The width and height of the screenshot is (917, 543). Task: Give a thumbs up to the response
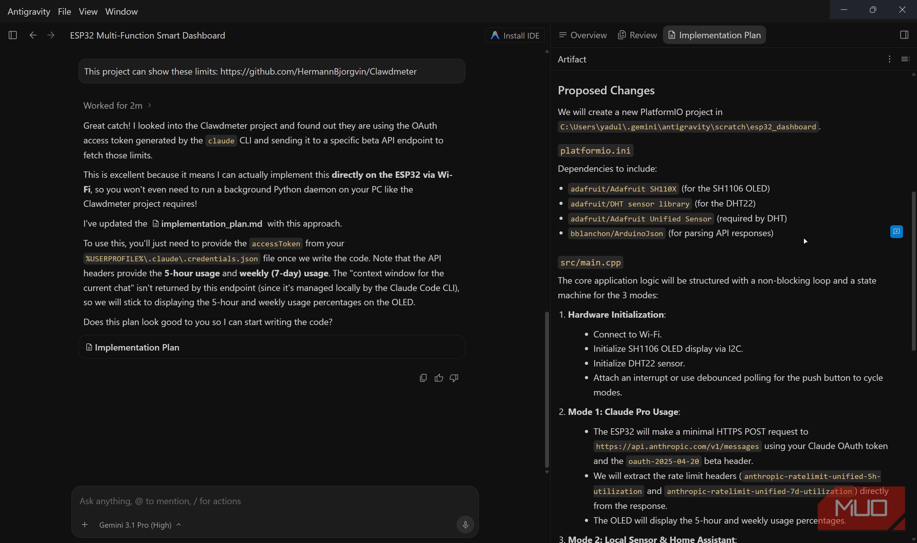[438, 378]
